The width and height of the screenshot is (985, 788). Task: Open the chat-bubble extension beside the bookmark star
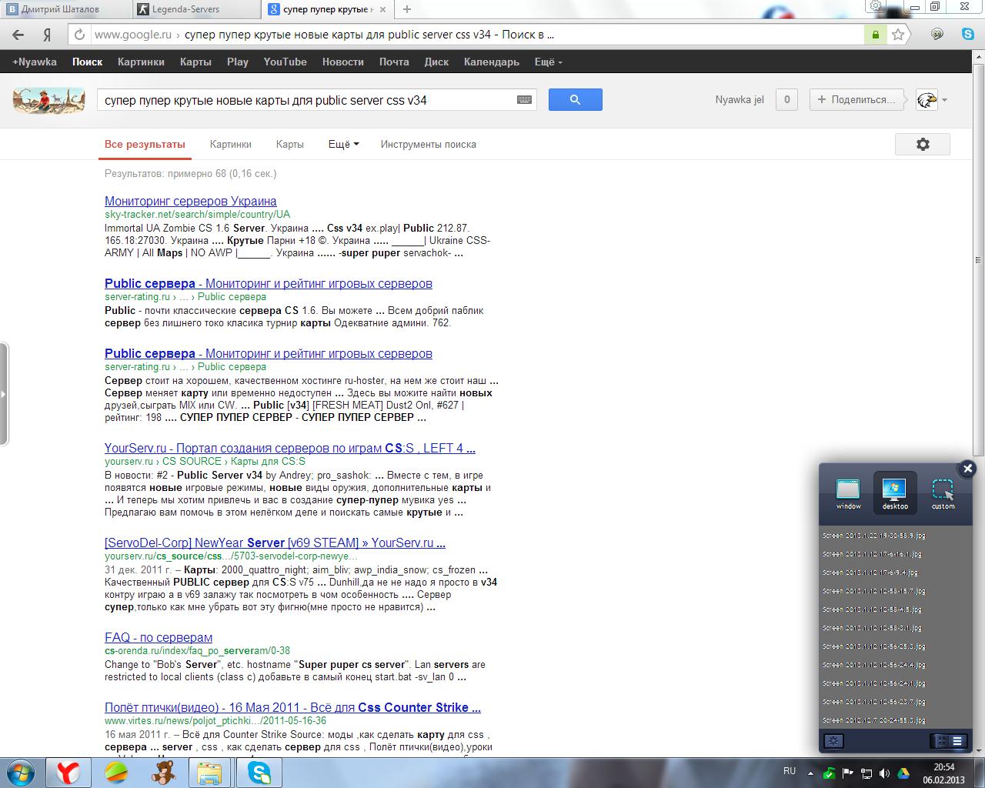(937, 34)
